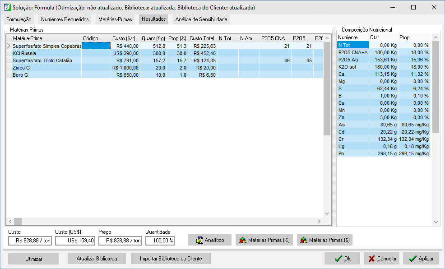Click the red X icon on Cancelar
This screenshot has width=445, height=269.
point(371,259)
